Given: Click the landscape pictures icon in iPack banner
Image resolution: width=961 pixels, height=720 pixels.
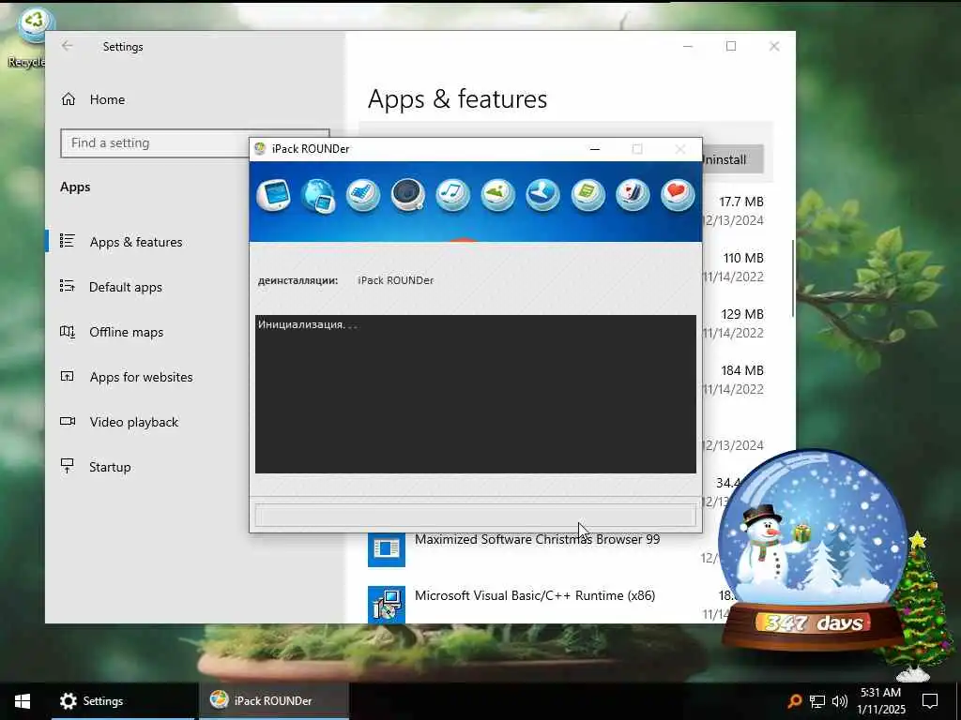Looking at the screenshot, I should tap(497, 195).
